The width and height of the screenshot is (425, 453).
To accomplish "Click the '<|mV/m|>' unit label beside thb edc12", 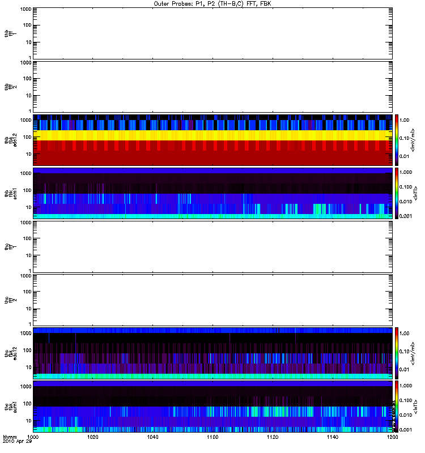I will (x=413, y=140).
